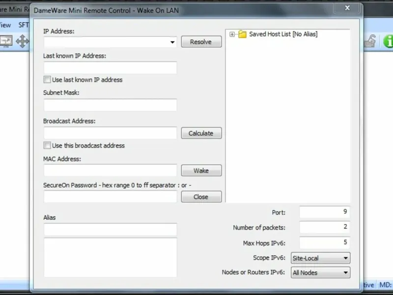This screenshot has height=295, width=393.
Task: Enable Use last known IP address
Action: (x=47, y=80)
